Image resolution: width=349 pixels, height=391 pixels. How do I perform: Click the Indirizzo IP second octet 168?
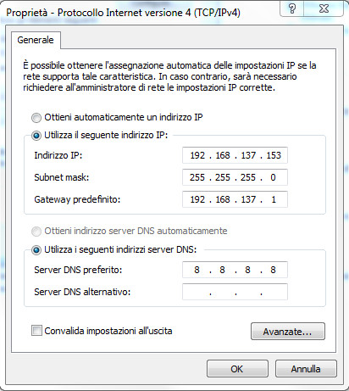223,155
